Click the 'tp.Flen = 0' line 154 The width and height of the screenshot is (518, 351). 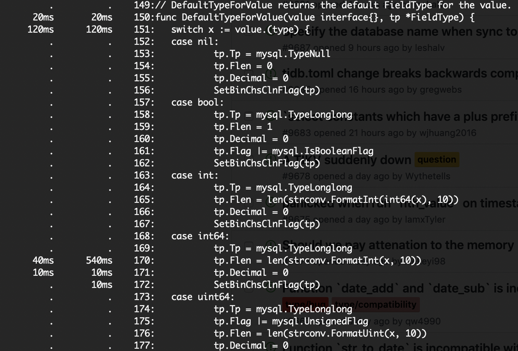click(x=243, y=66)
